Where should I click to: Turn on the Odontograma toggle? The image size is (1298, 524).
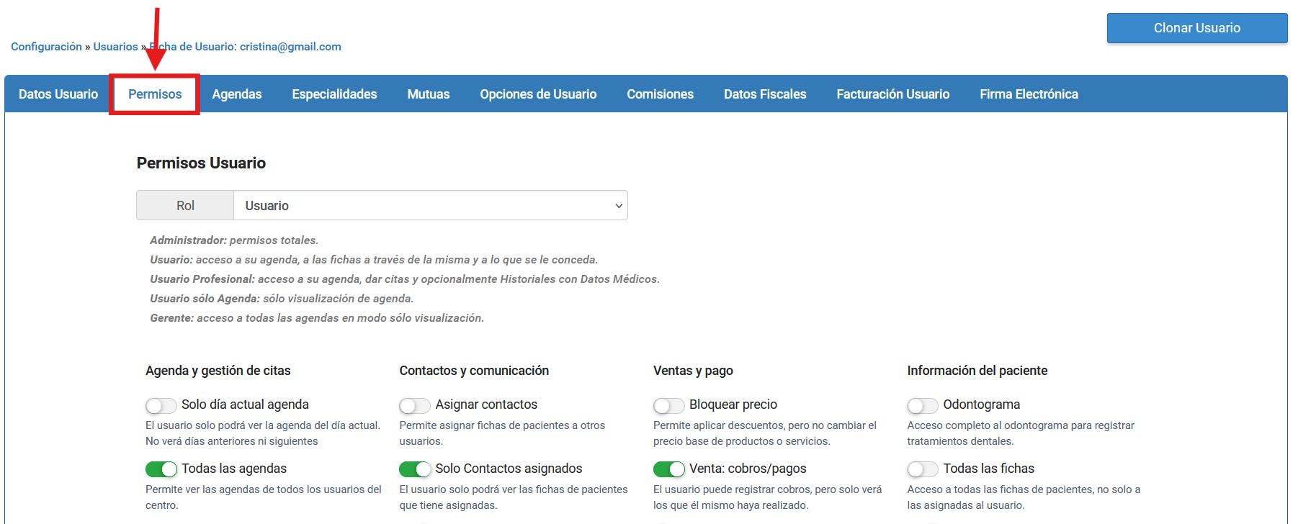(x=922, y=405)
